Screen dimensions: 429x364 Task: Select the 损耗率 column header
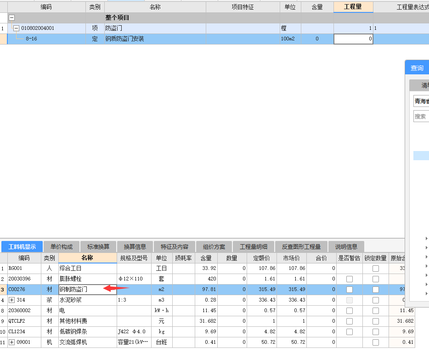tap(184, 258)
